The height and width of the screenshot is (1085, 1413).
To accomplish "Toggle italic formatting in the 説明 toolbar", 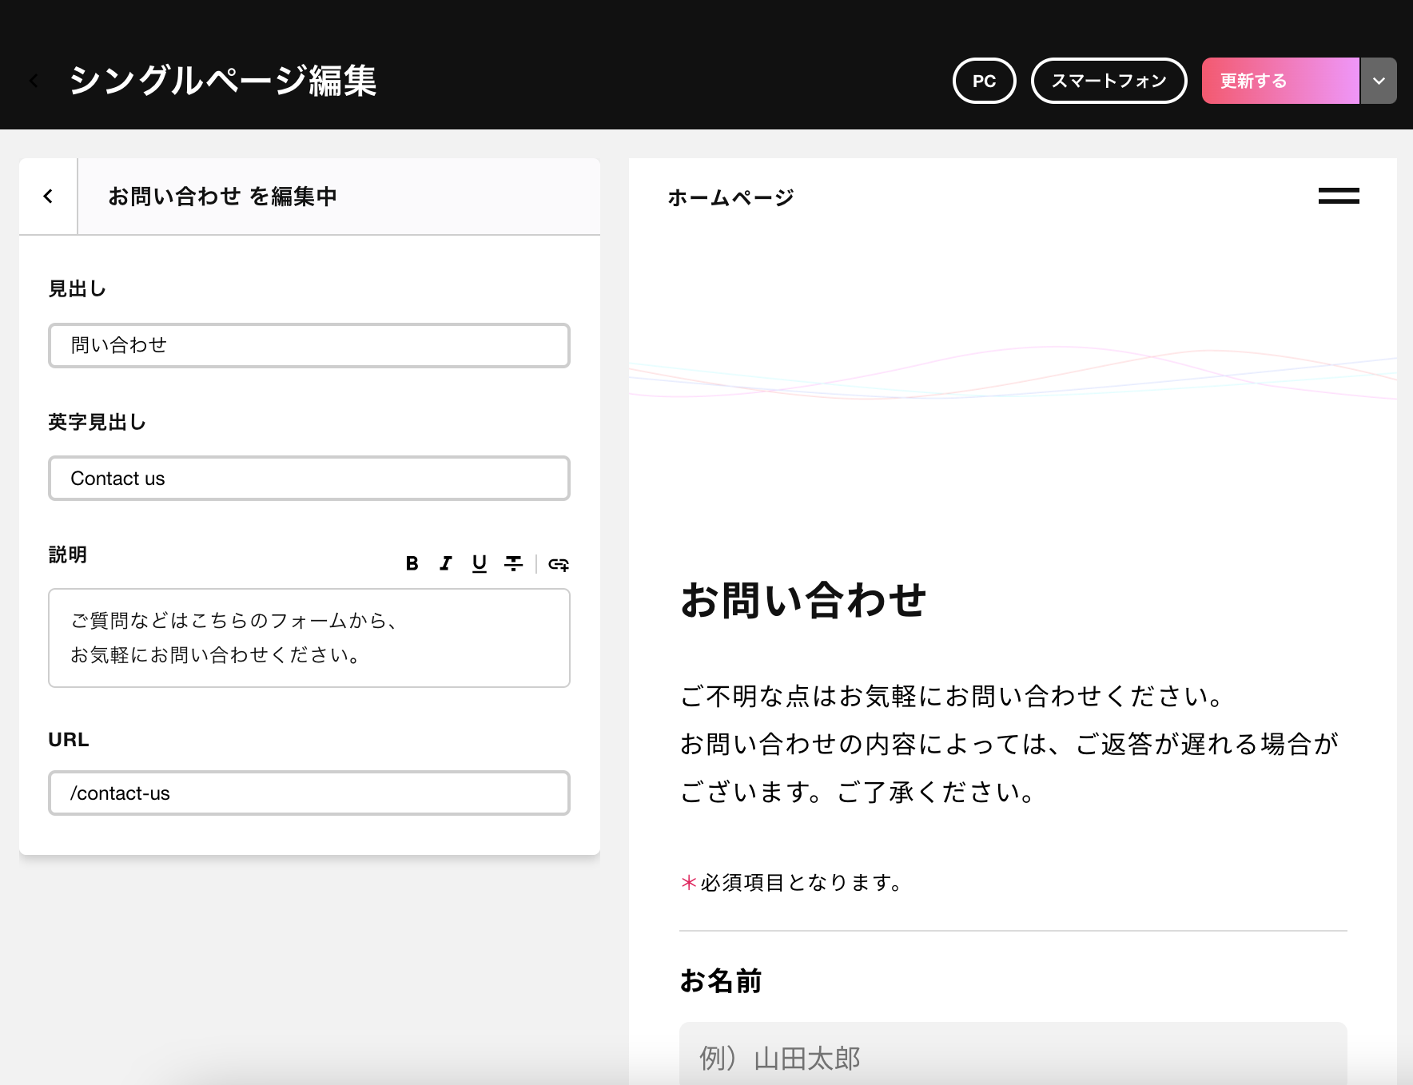I will click(x=446, y=564).
